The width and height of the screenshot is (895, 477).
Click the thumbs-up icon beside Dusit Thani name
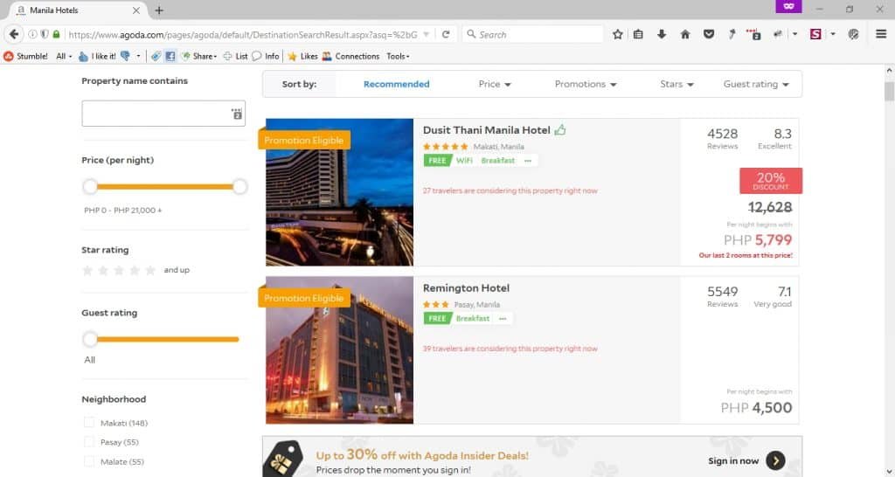click(560, 129)
